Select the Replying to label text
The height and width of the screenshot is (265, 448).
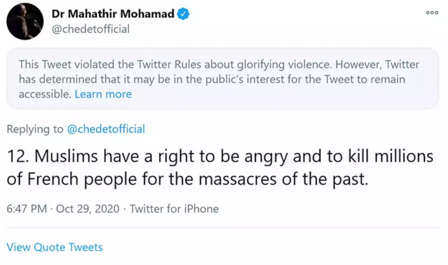coord(33,129)
